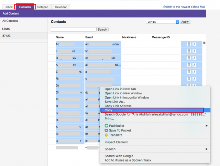Click pencil icon in row ending 'ev'
220x166 pixels.
[194, 58]
